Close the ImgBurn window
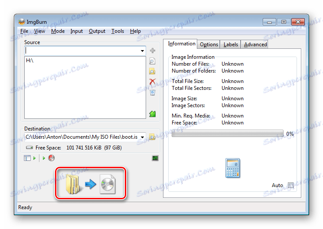323x229 pixels. [x=298, y=22]
